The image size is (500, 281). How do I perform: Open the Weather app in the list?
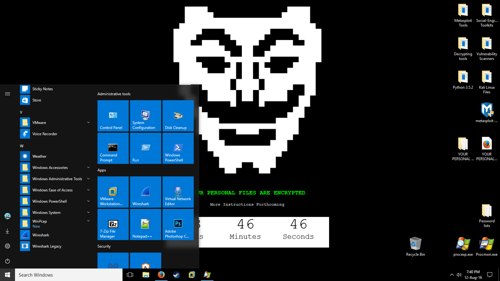[56, 156]
